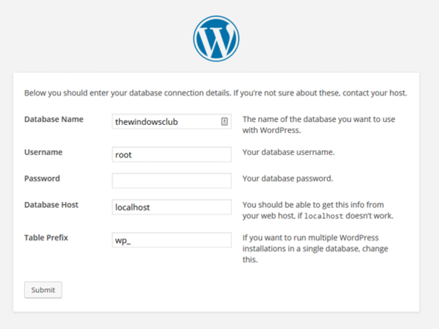Click the web host info description text
This screenshot has width=439, height=329.
[x=313, y=205]
